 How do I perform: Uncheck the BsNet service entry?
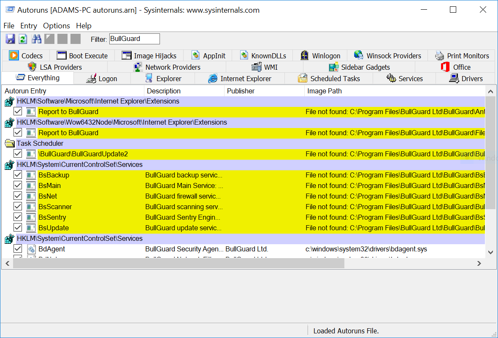click(18, 196)
